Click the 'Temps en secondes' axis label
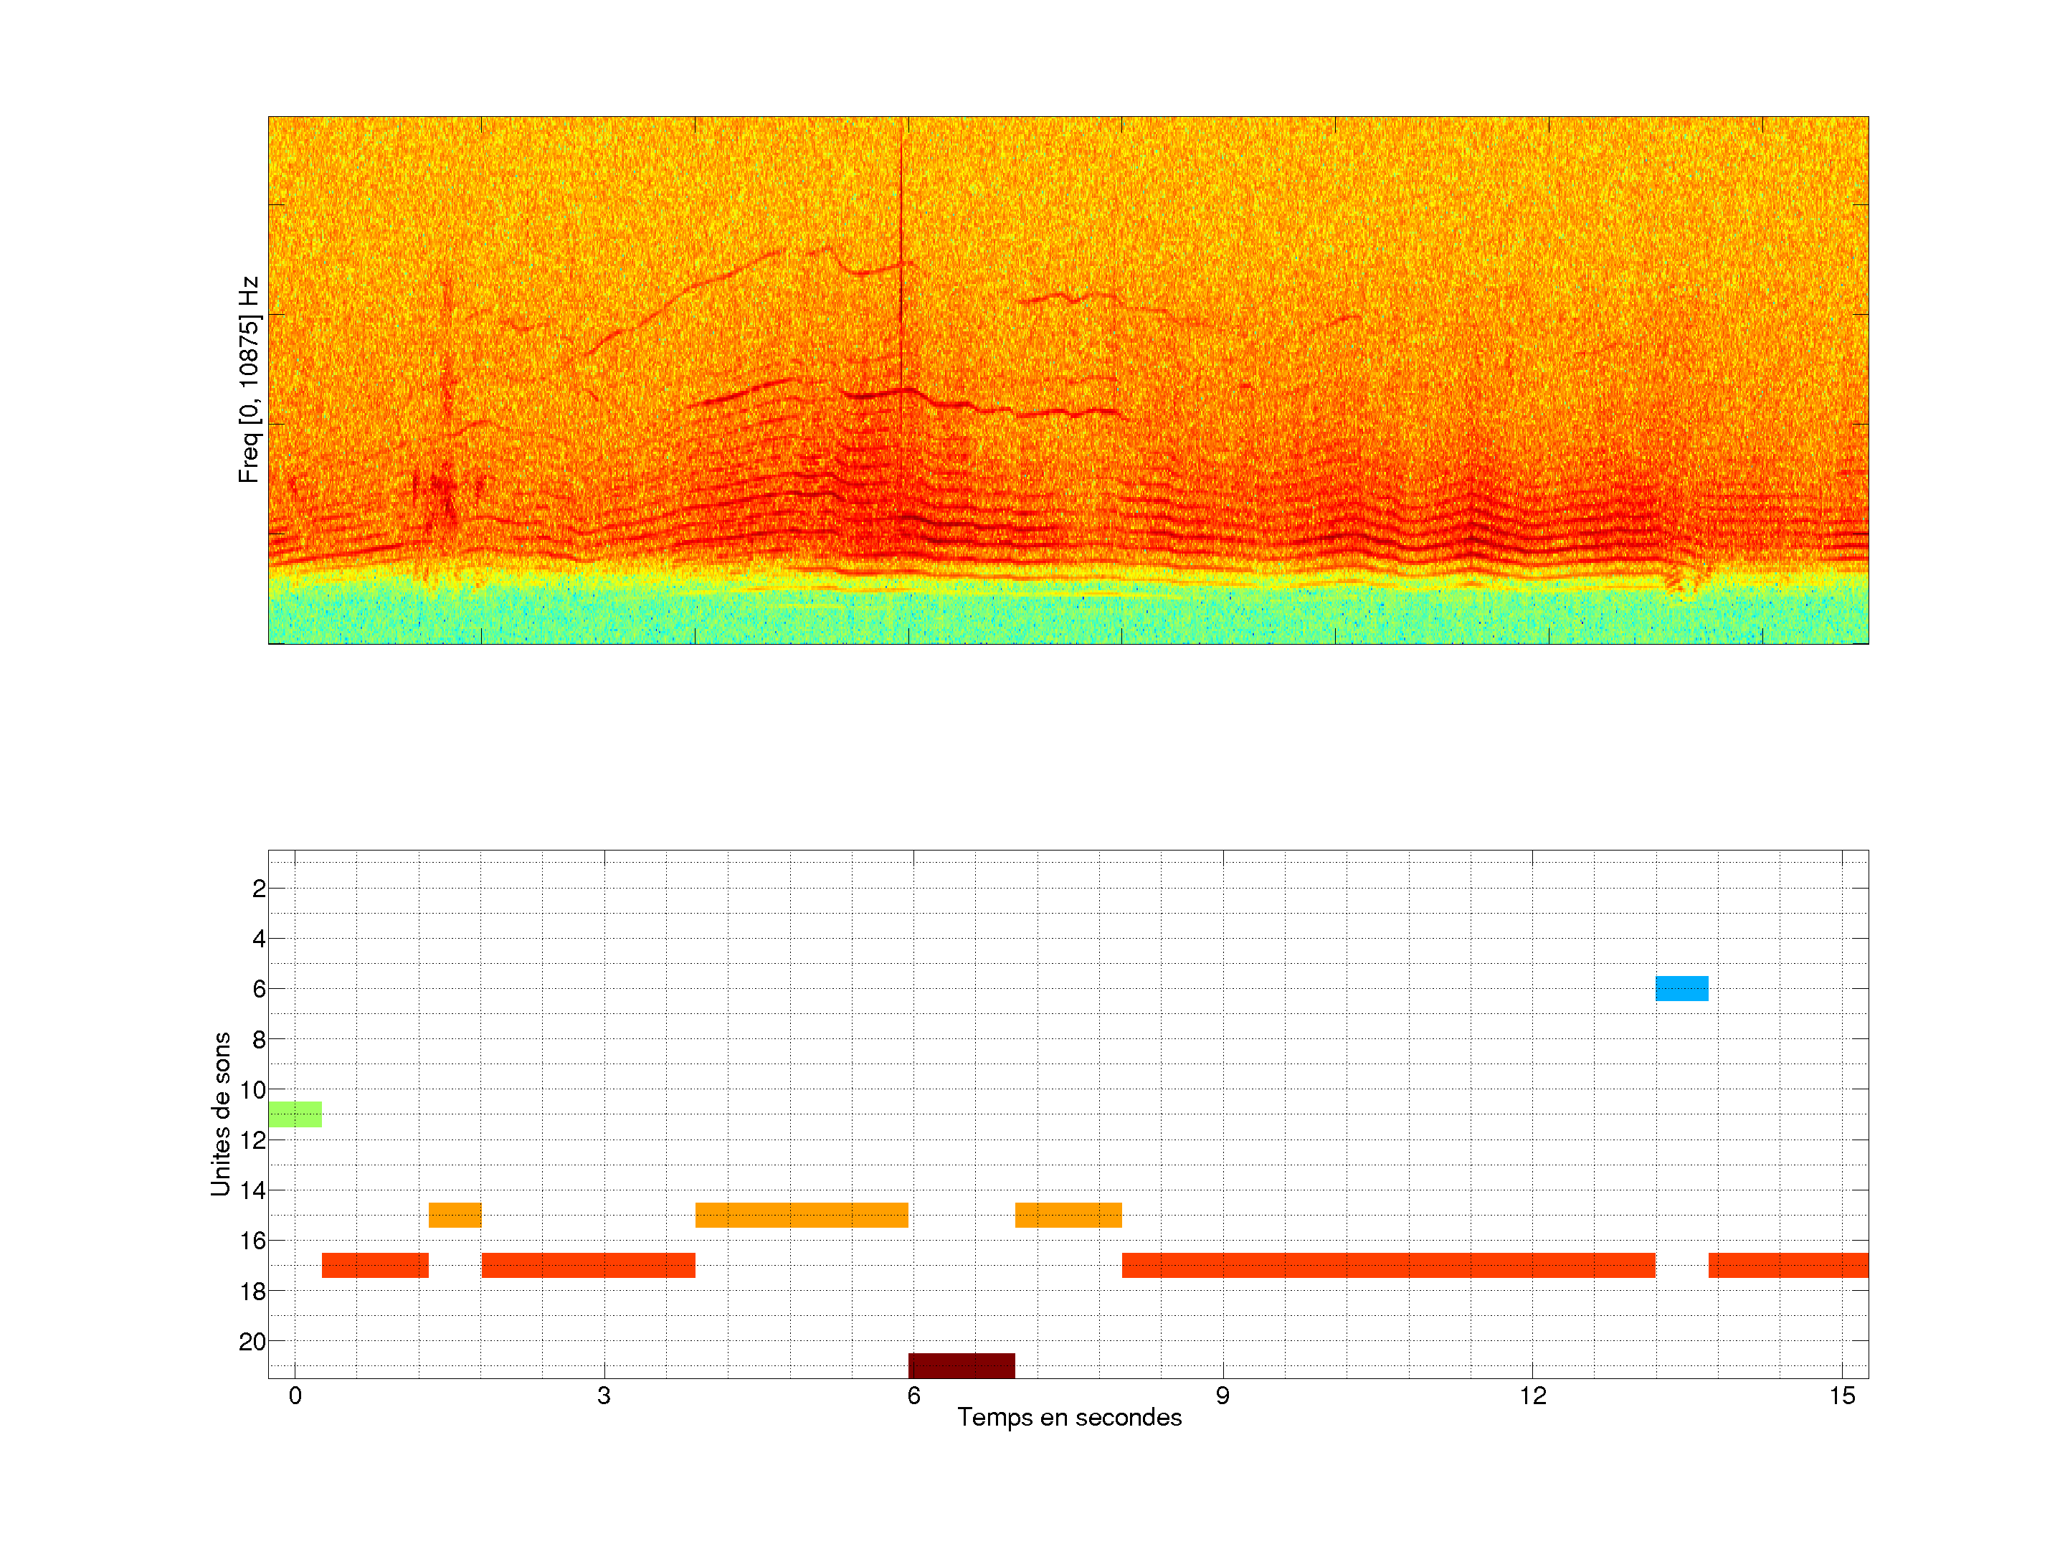 (1069, 1417)
